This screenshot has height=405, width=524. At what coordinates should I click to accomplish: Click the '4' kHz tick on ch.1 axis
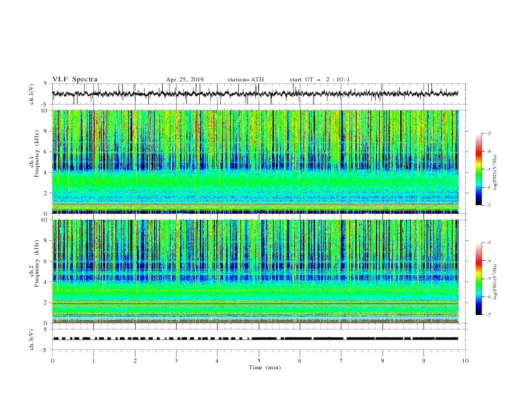pos(46,173)
